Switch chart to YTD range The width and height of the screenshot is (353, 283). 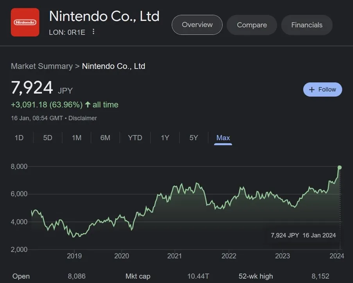click(135, 138)
